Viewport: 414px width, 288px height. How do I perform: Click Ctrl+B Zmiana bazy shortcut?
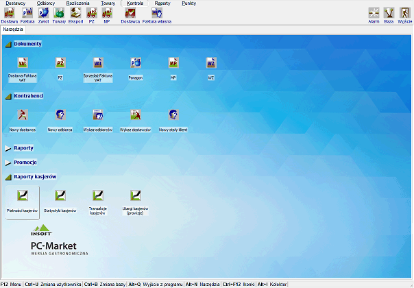[x=105, y=285]
